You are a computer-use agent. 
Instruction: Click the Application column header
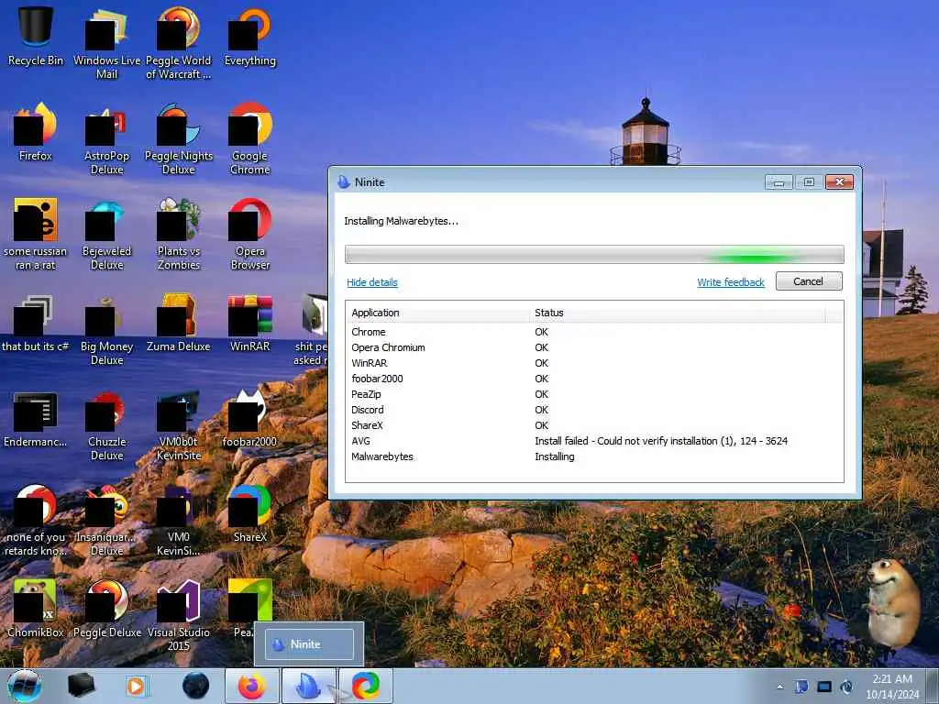click(x=437, y=313)
